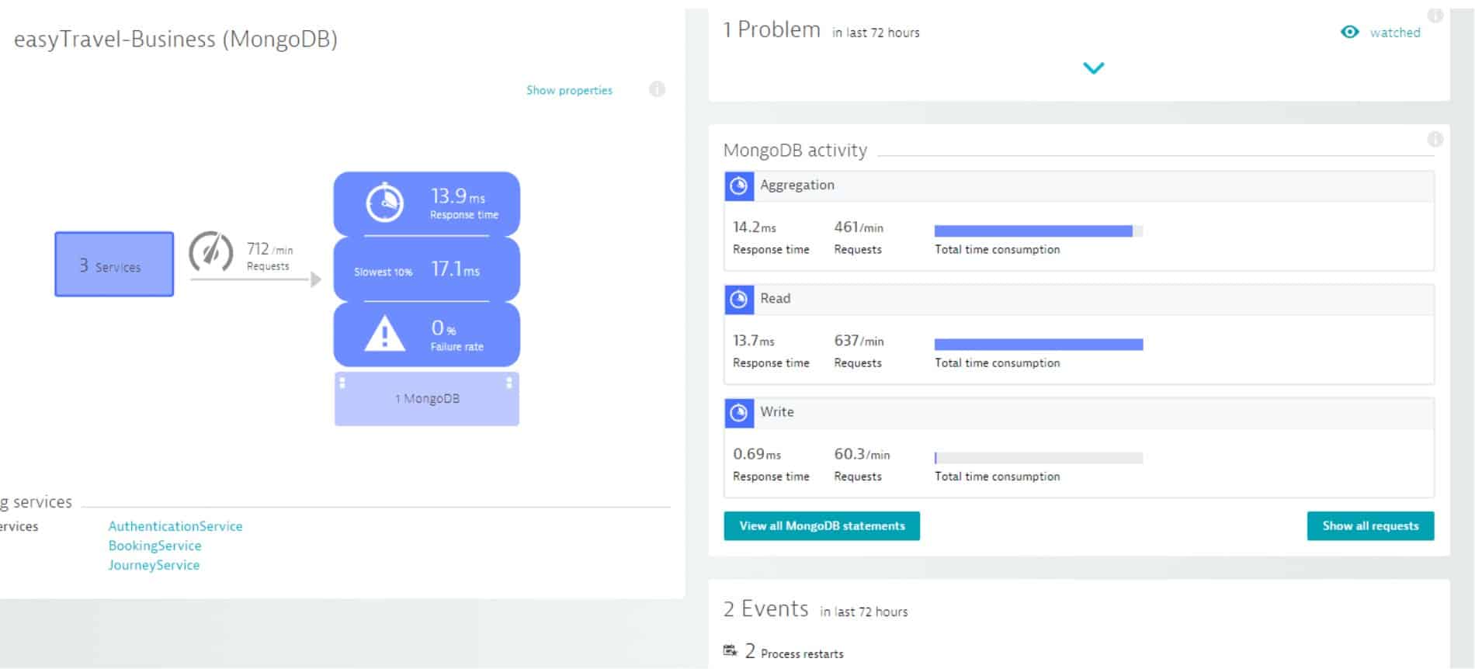This screenshot has height=669, width=1475.
Task: Click the failure rate warning triangle icon
Action: (385, 334)
